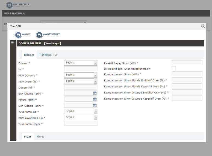Click the KDV Durumu field label
212x156 pixels.
[28, 75]
